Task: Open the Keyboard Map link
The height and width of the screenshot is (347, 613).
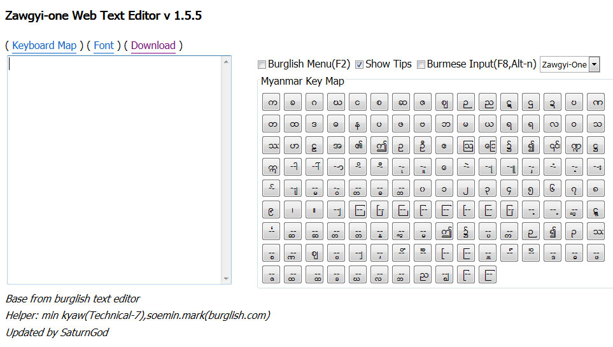Action: [44, 46]
